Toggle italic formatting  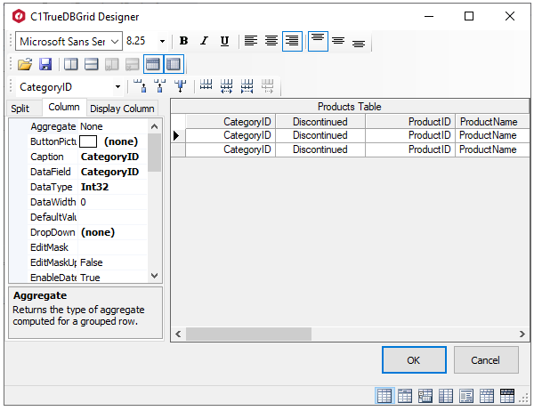pyautogui.click(x=204, y=41)
